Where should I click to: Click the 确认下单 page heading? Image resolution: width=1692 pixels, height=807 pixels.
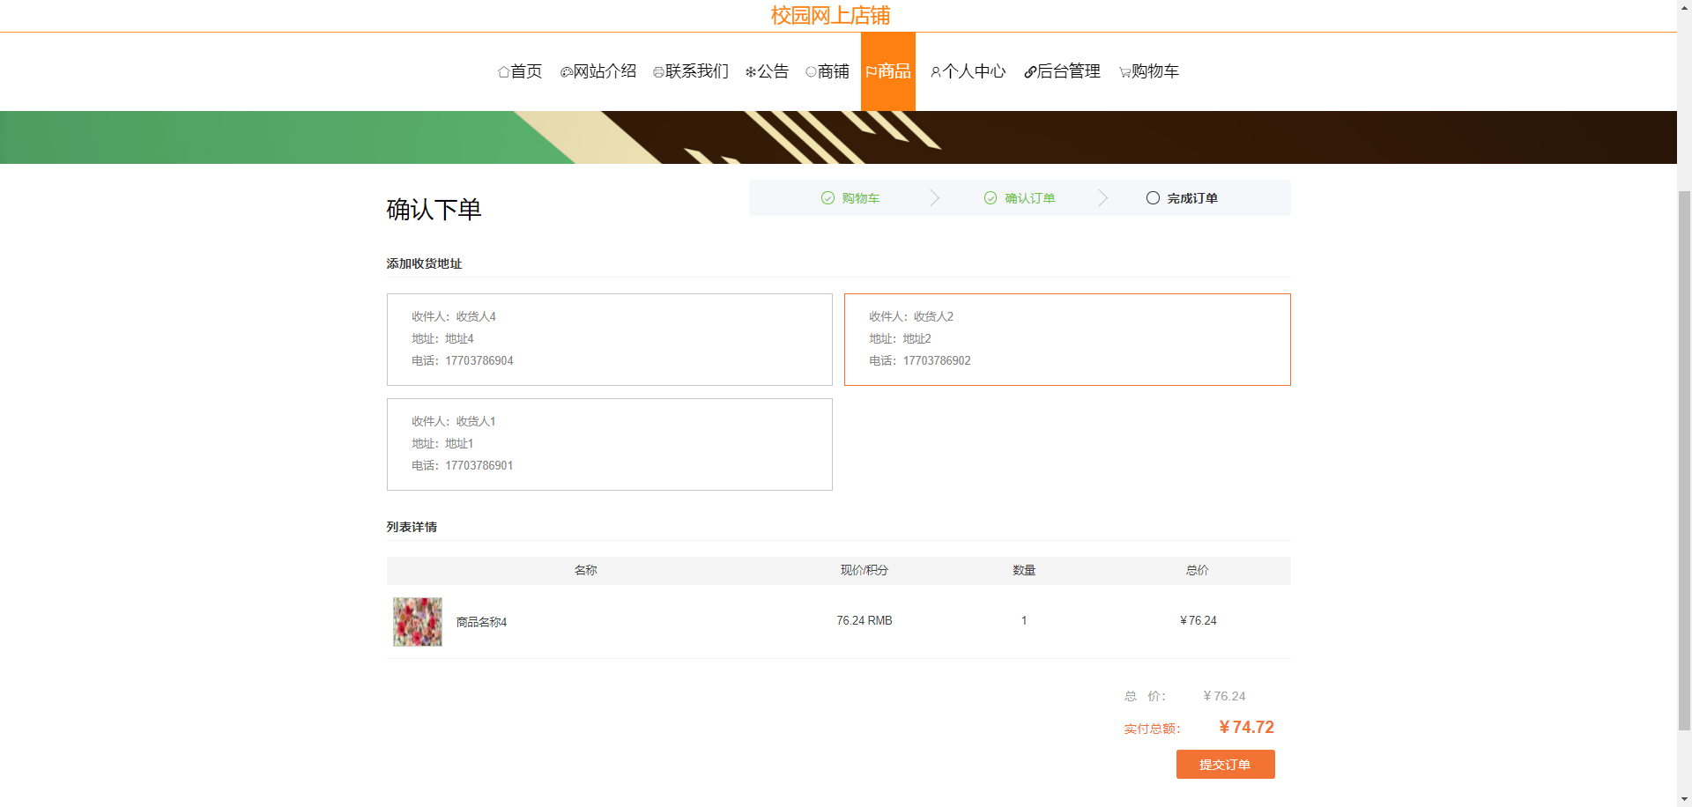(434, 210)
